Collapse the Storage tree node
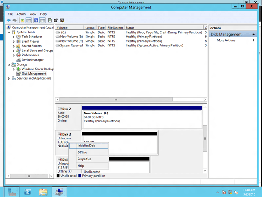The width and height of the screenshot is (262, 197). pos(9,64)
